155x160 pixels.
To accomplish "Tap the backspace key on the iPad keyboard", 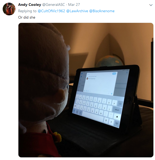I will [x=120, y=104].
